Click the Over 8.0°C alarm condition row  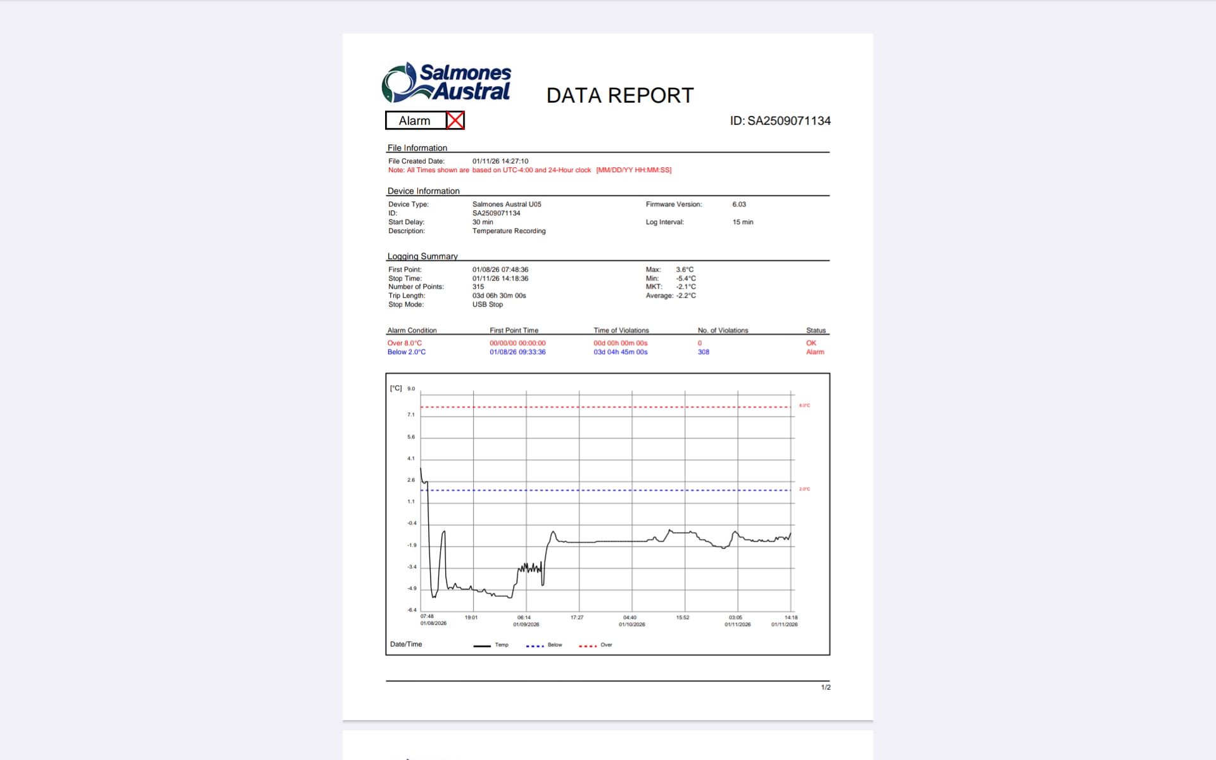[x=404, y=343]
